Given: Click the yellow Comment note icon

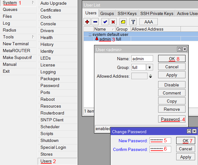Looking at the screenshot, I should tap(123, 22).
